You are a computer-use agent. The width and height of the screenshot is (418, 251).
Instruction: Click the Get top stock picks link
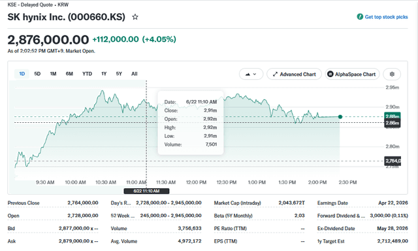(386, 17)
